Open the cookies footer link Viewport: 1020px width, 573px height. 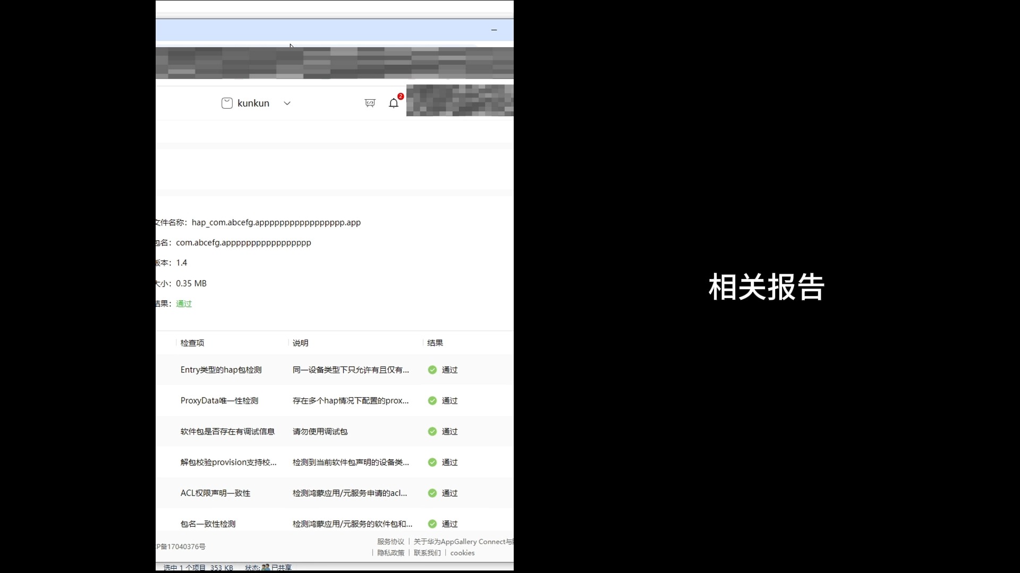(462, 553)
